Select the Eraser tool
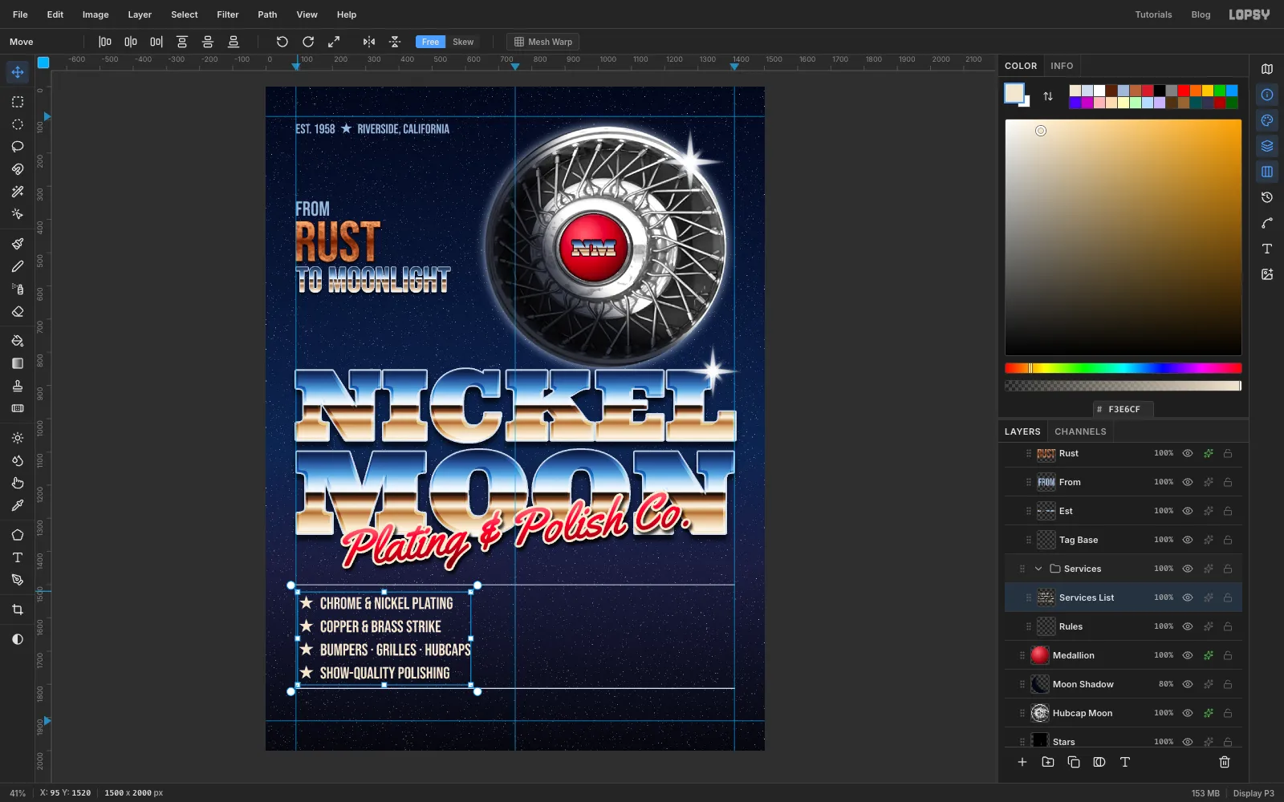The width and height of the screenshot is (1284, 802). (x=18, y=311)
